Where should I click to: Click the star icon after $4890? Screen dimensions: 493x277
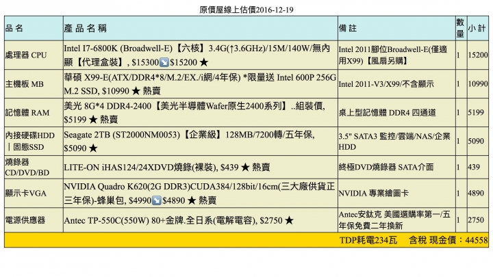(x=192, y=200)
